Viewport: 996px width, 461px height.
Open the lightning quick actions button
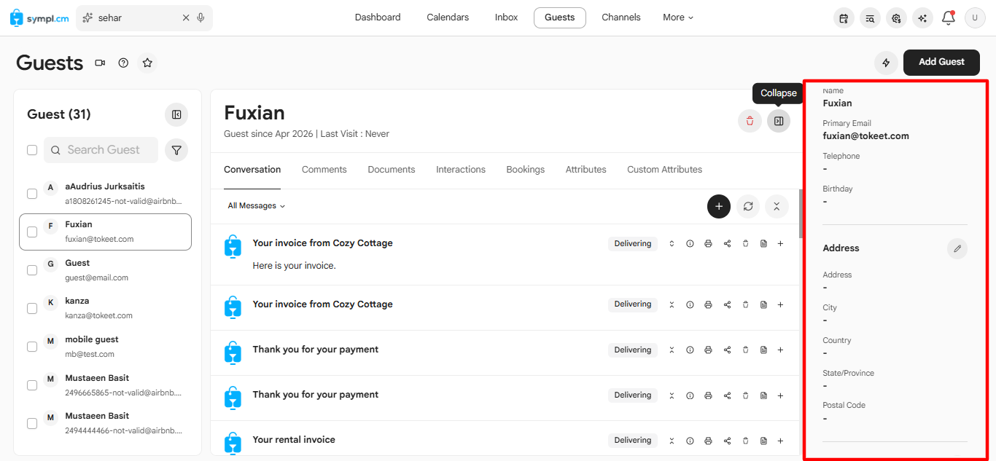(x=886, y=63)
